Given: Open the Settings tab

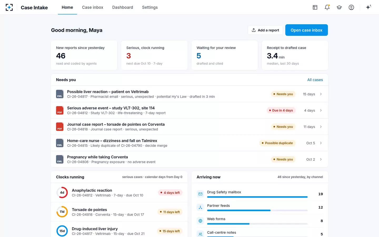Looking at the screenshot, I should coord(150,7).
